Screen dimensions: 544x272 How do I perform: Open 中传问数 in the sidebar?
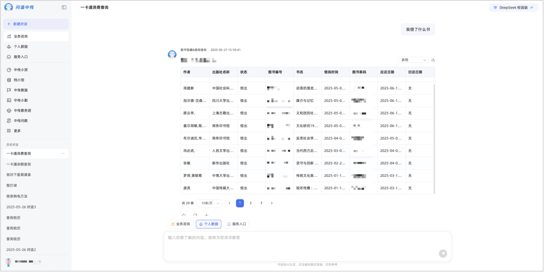(x=21, y=121)
